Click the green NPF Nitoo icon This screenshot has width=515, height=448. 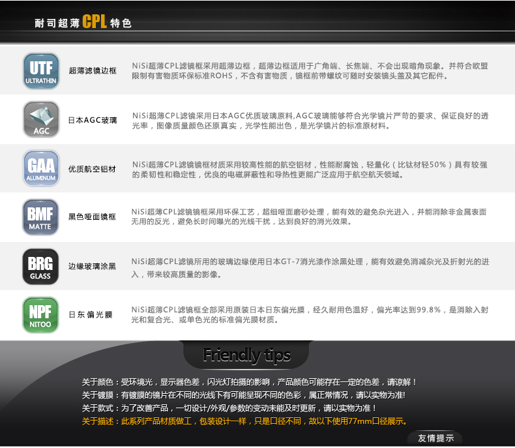40,315
